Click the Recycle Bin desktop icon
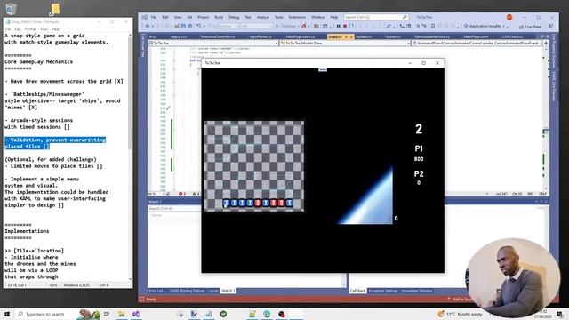 pyautogui.click(x=11, y=8)
